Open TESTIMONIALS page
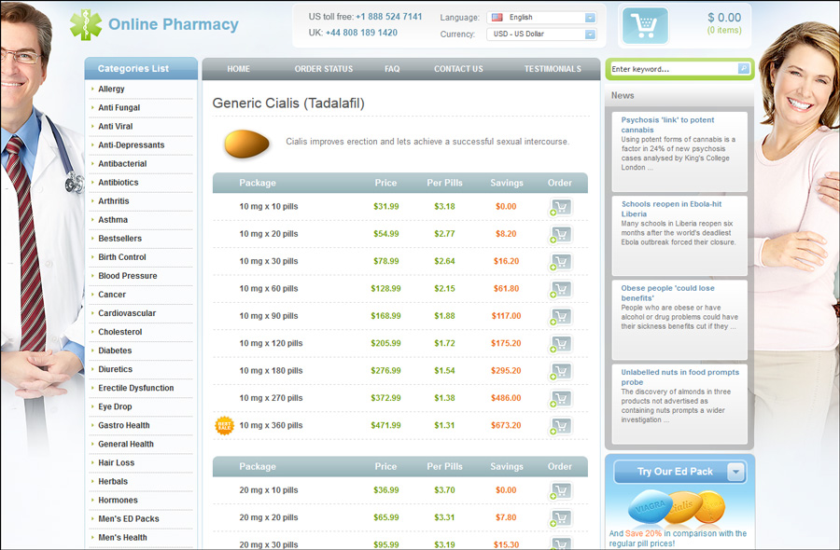 click(553, 69)
